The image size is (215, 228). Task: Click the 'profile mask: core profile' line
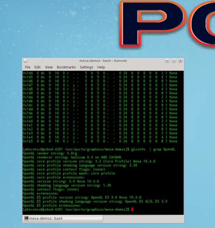point(69,173)
